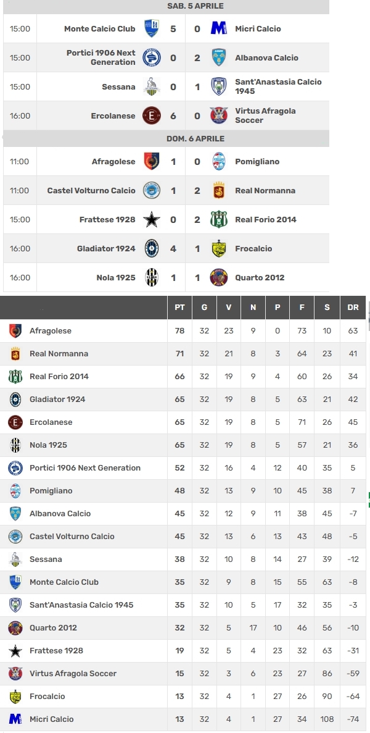
Task: Click the PT column header
Action: click(x=179, y=307)
